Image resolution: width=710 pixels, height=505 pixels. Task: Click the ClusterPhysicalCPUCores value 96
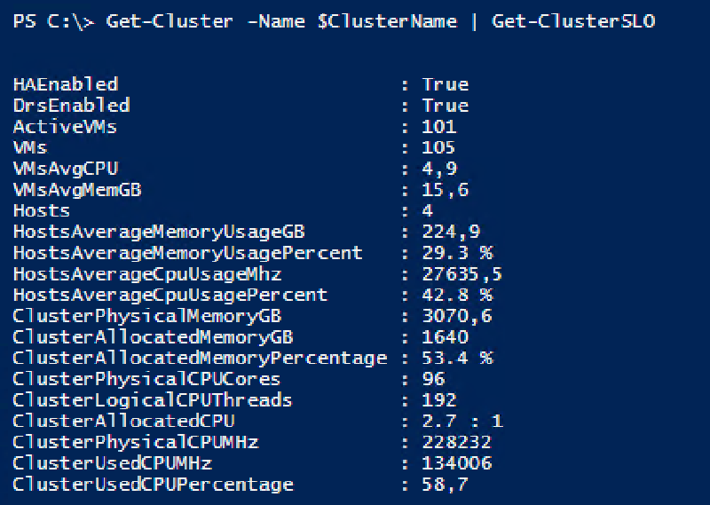pyautogui.click(x=434, y=379)
